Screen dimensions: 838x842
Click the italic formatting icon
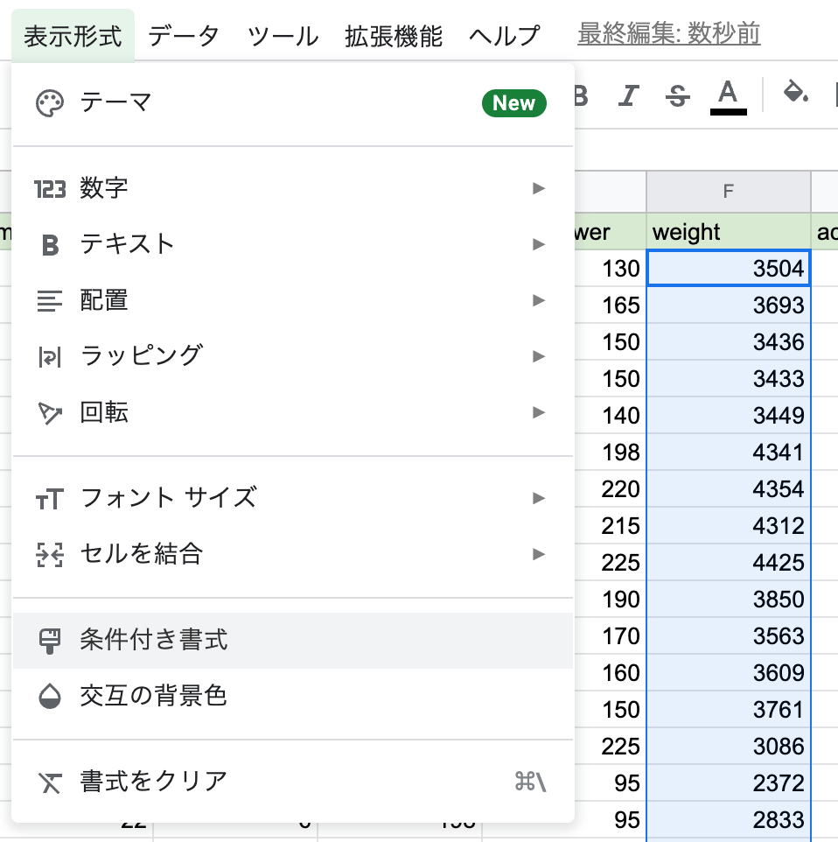[x=628, y=95]
